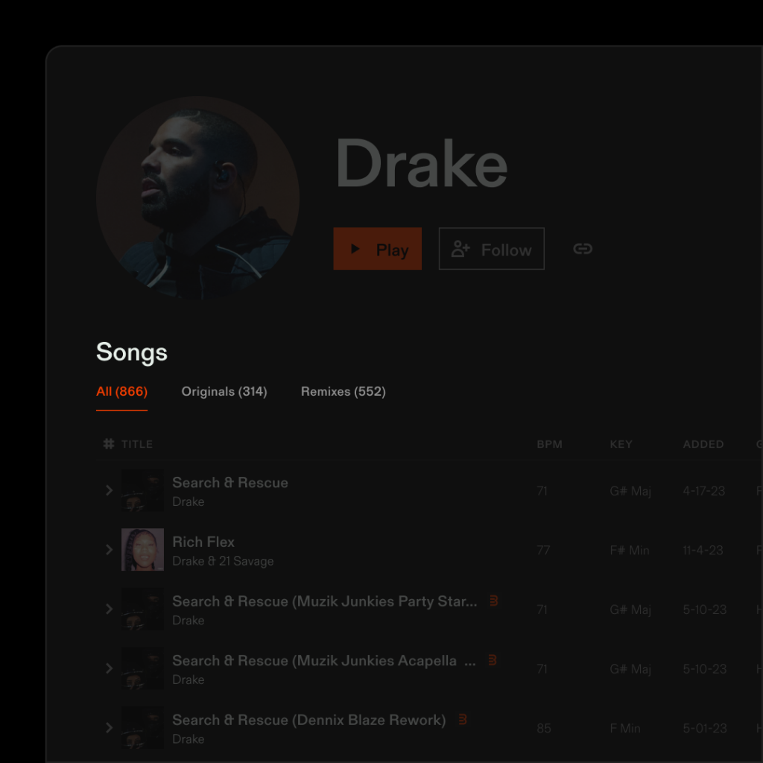Select the All (866) tab
Screen dimensions: 763x763
point(121,391)
